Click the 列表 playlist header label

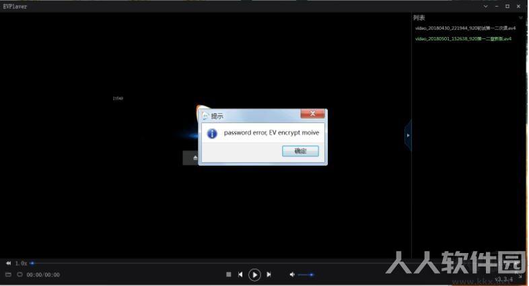click(x=419, y=18)
